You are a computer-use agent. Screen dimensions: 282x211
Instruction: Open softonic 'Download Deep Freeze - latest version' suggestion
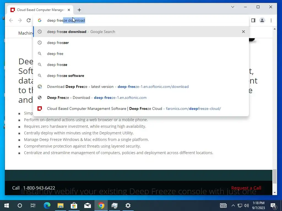(x=141, y=87)
